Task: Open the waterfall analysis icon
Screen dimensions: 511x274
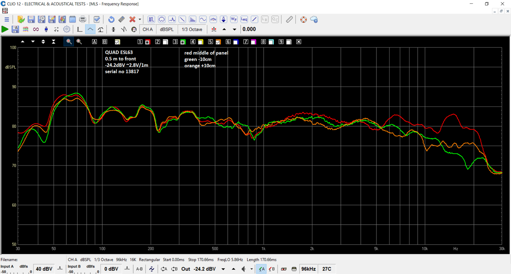Action: pyautogui.click(x=192, y=19)
